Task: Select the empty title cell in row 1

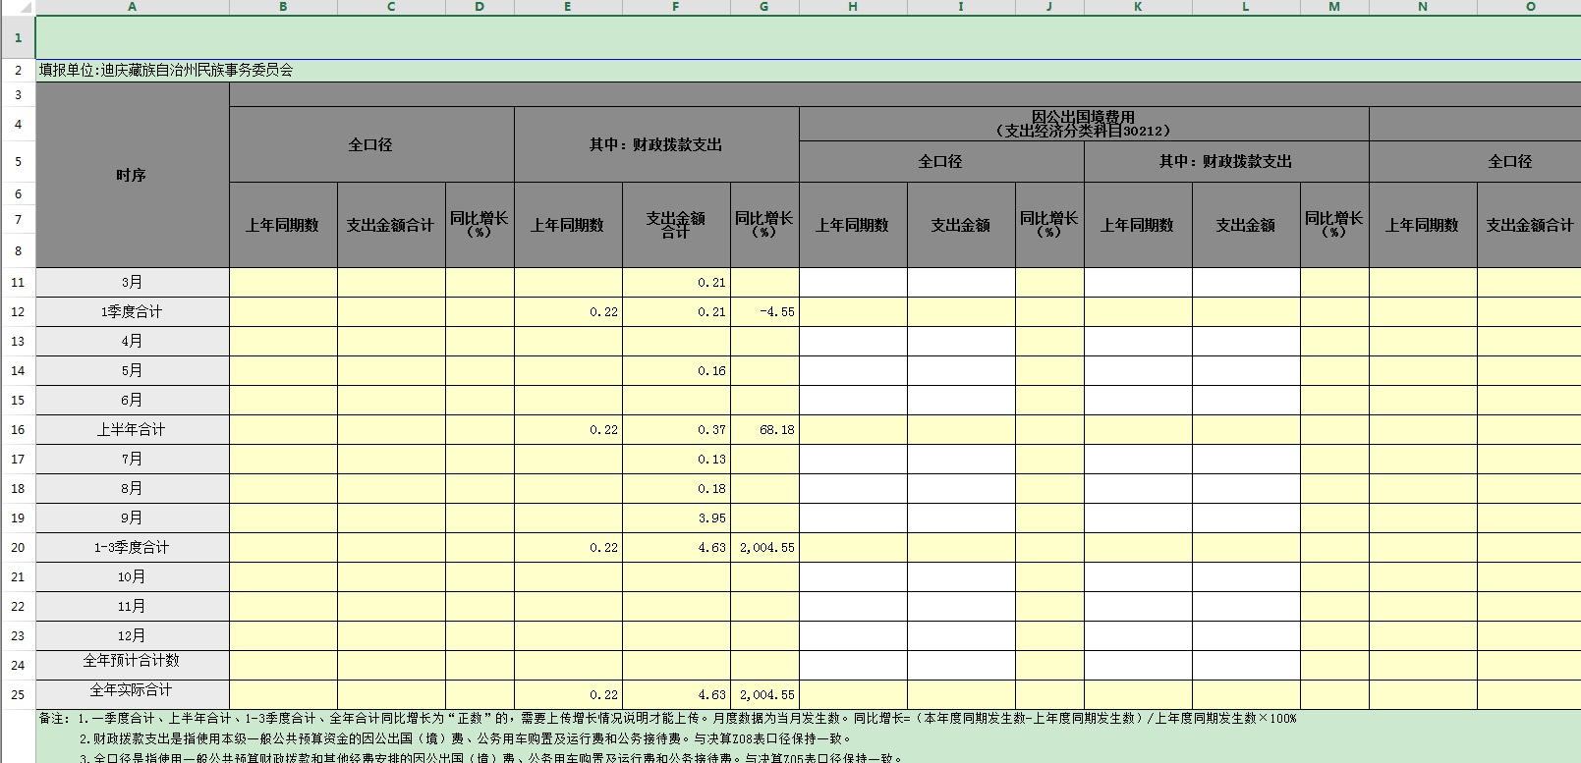Action: point(806,38)
